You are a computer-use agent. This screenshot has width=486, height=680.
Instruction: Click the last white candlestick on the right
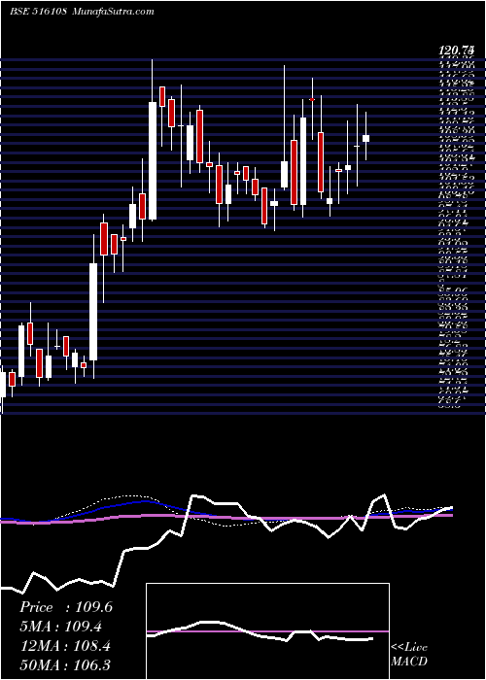pos(365,138)
